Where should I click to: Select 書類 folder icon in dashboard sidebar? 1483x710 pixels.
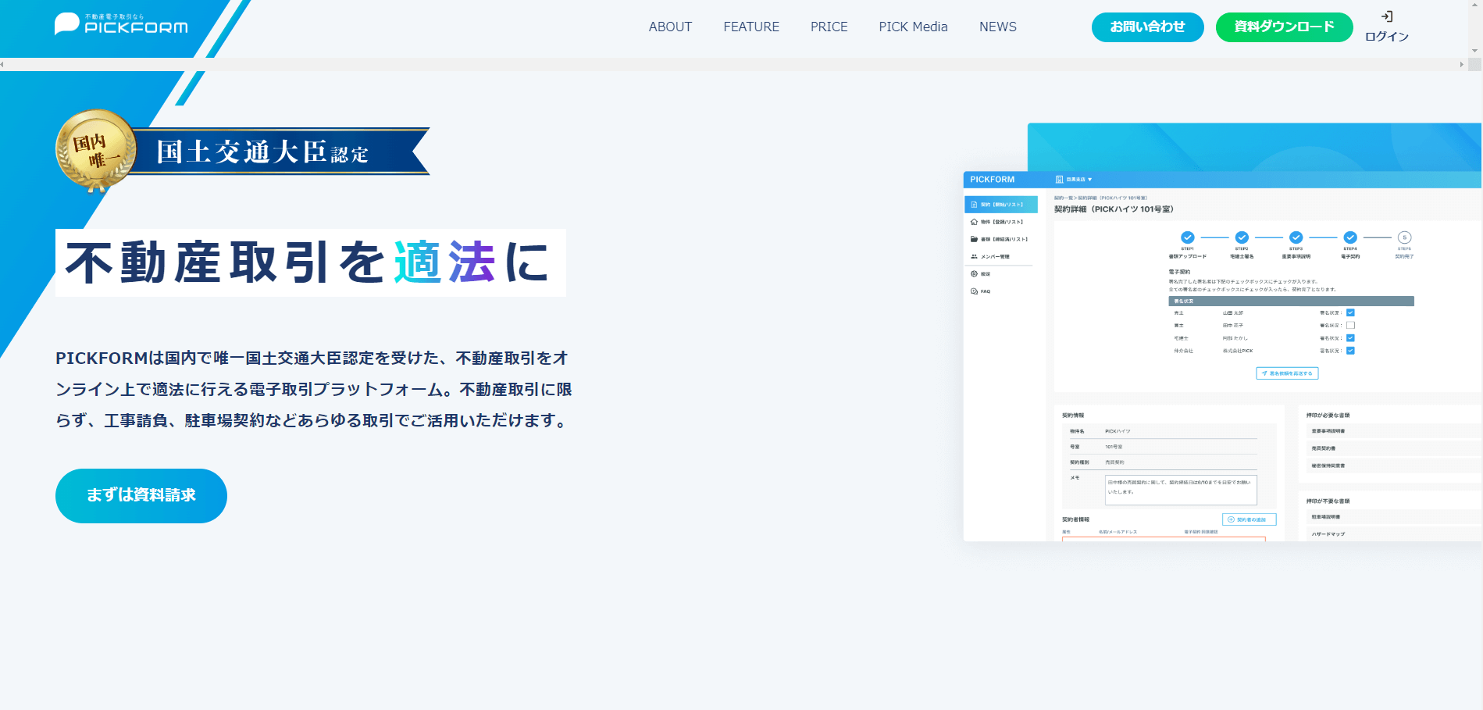(x=974, y=239)
